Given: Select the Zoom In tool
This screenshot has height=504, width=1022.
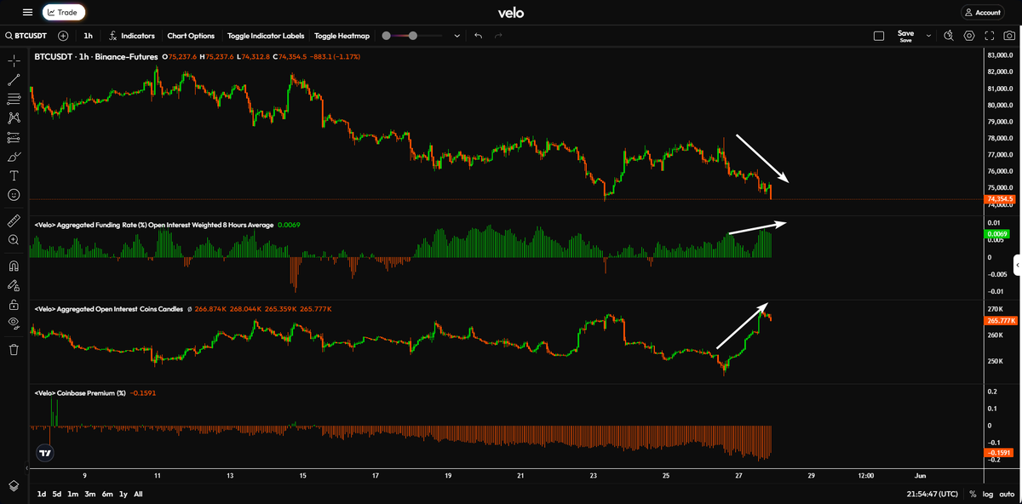Looking at the screenshot, I should [x=14, y=240].
